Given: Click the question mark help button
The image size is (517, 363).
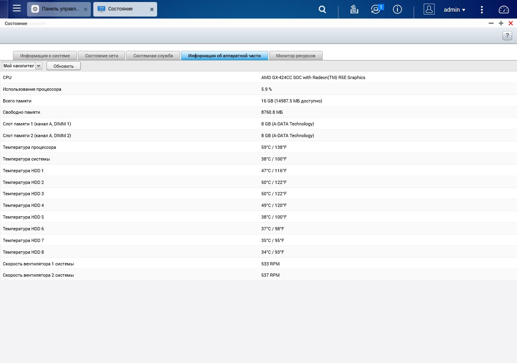Looking at the screenshot, I should (x=507, y=35).
